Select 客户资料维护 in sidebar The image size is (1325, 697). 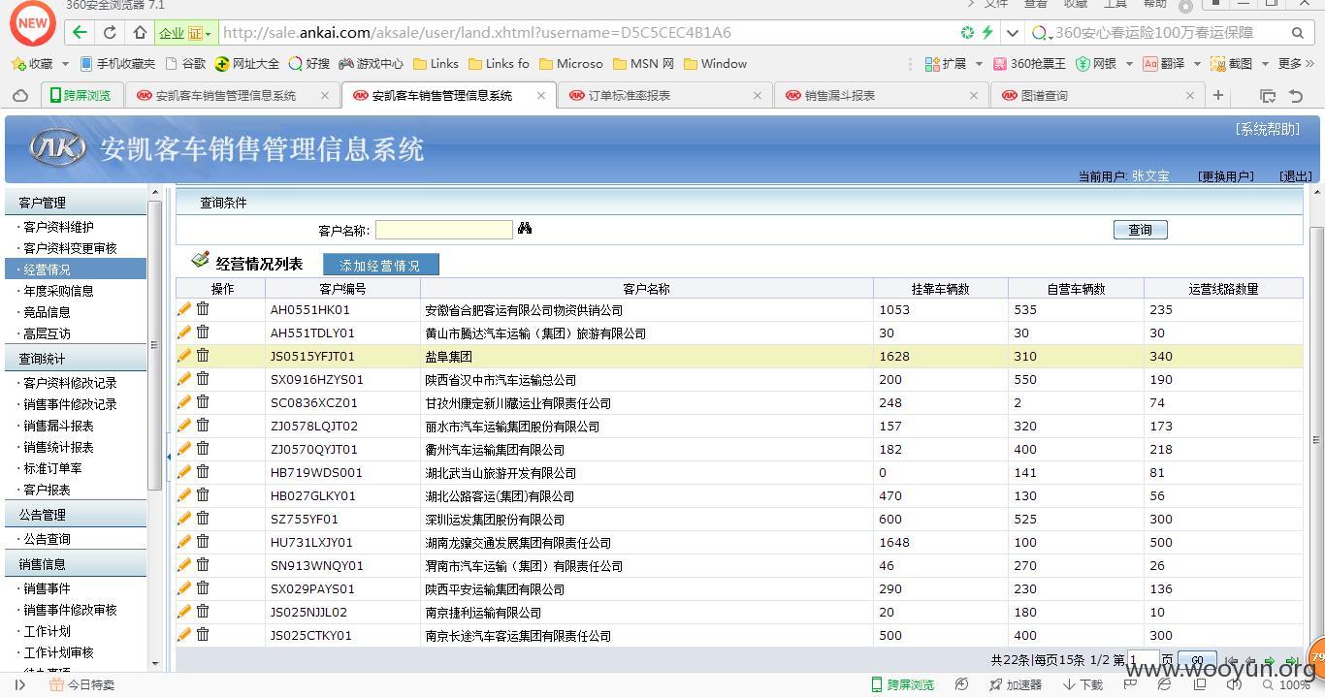tap(58, 227)
